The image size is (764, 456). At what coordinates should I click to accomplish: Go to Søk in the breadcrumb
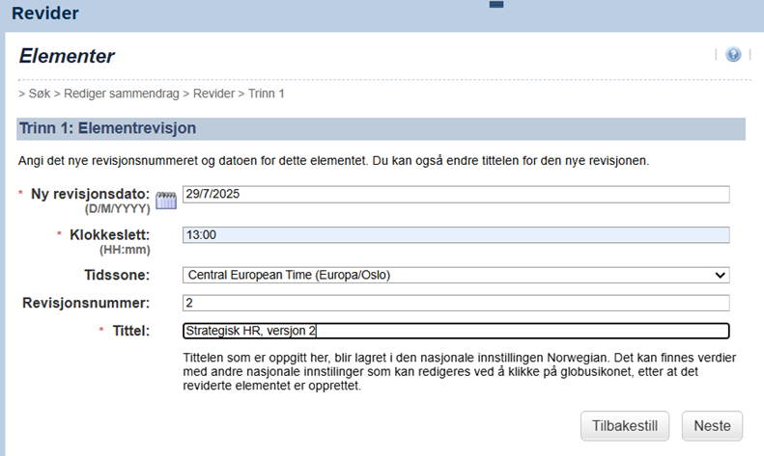coord(39,94)
